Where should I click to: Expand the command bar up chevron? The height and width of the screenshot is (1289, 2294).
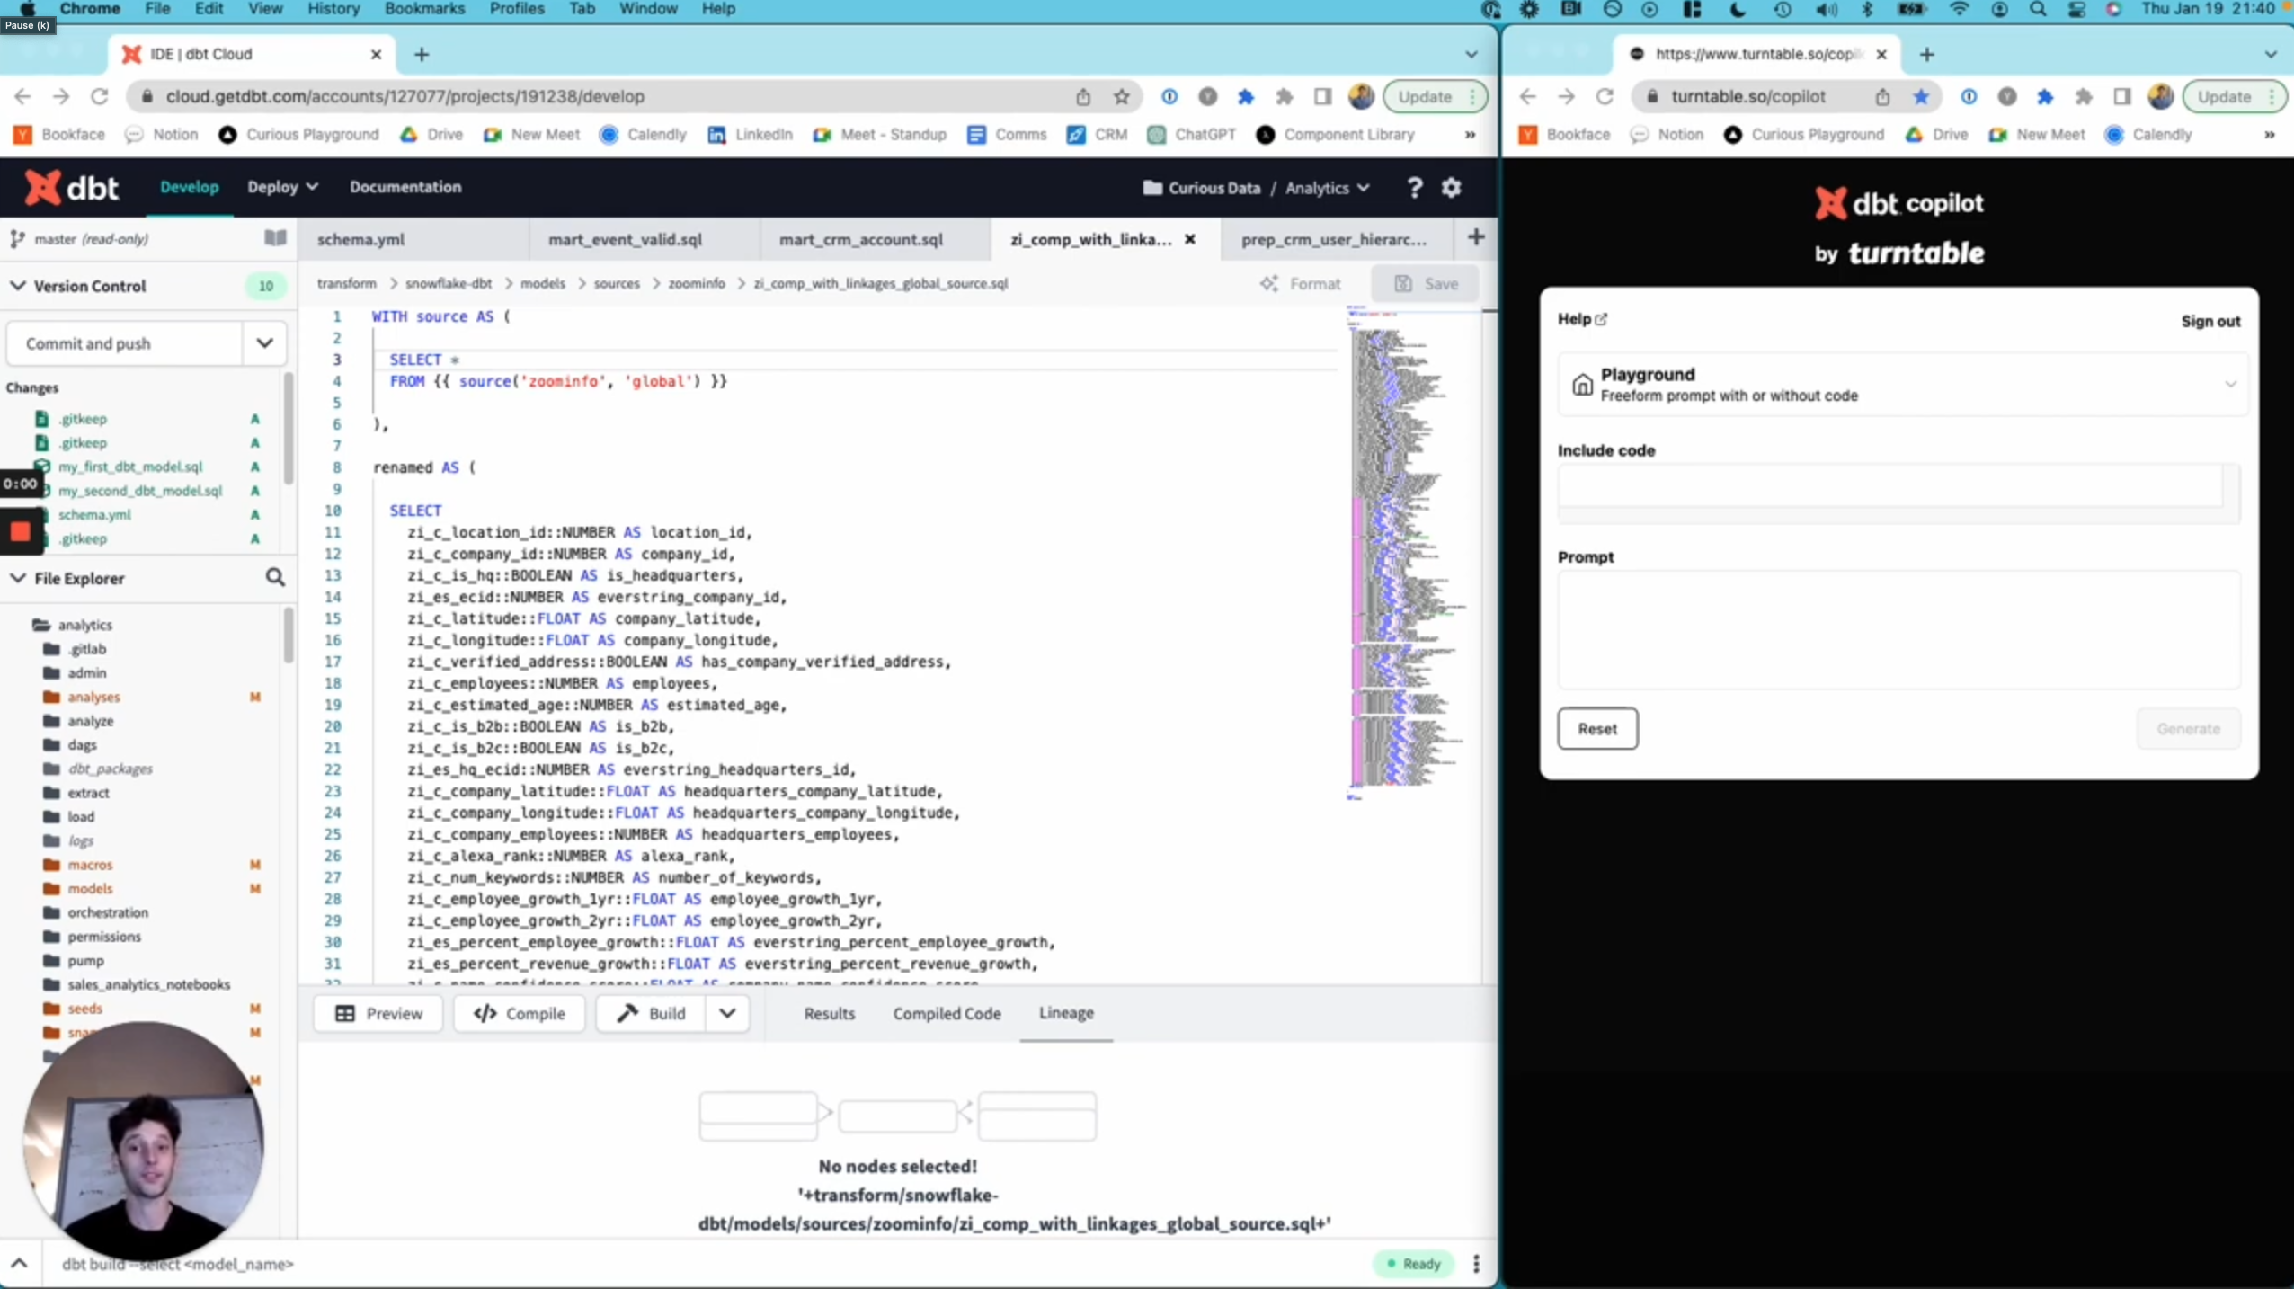click(19, 1263)
